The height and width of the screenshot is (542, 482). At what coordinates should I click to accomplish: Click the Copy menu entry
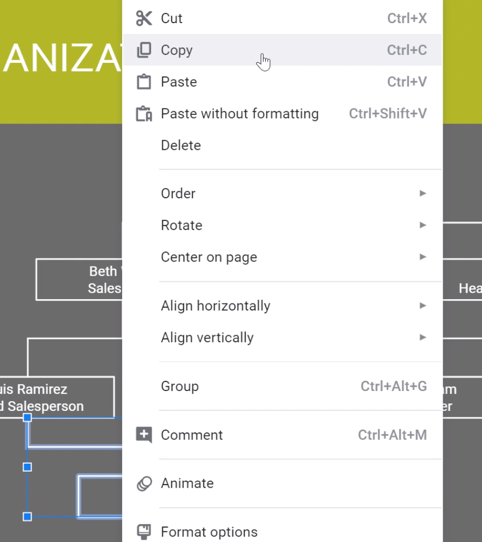pyautogui.click(x=176, y=49)
